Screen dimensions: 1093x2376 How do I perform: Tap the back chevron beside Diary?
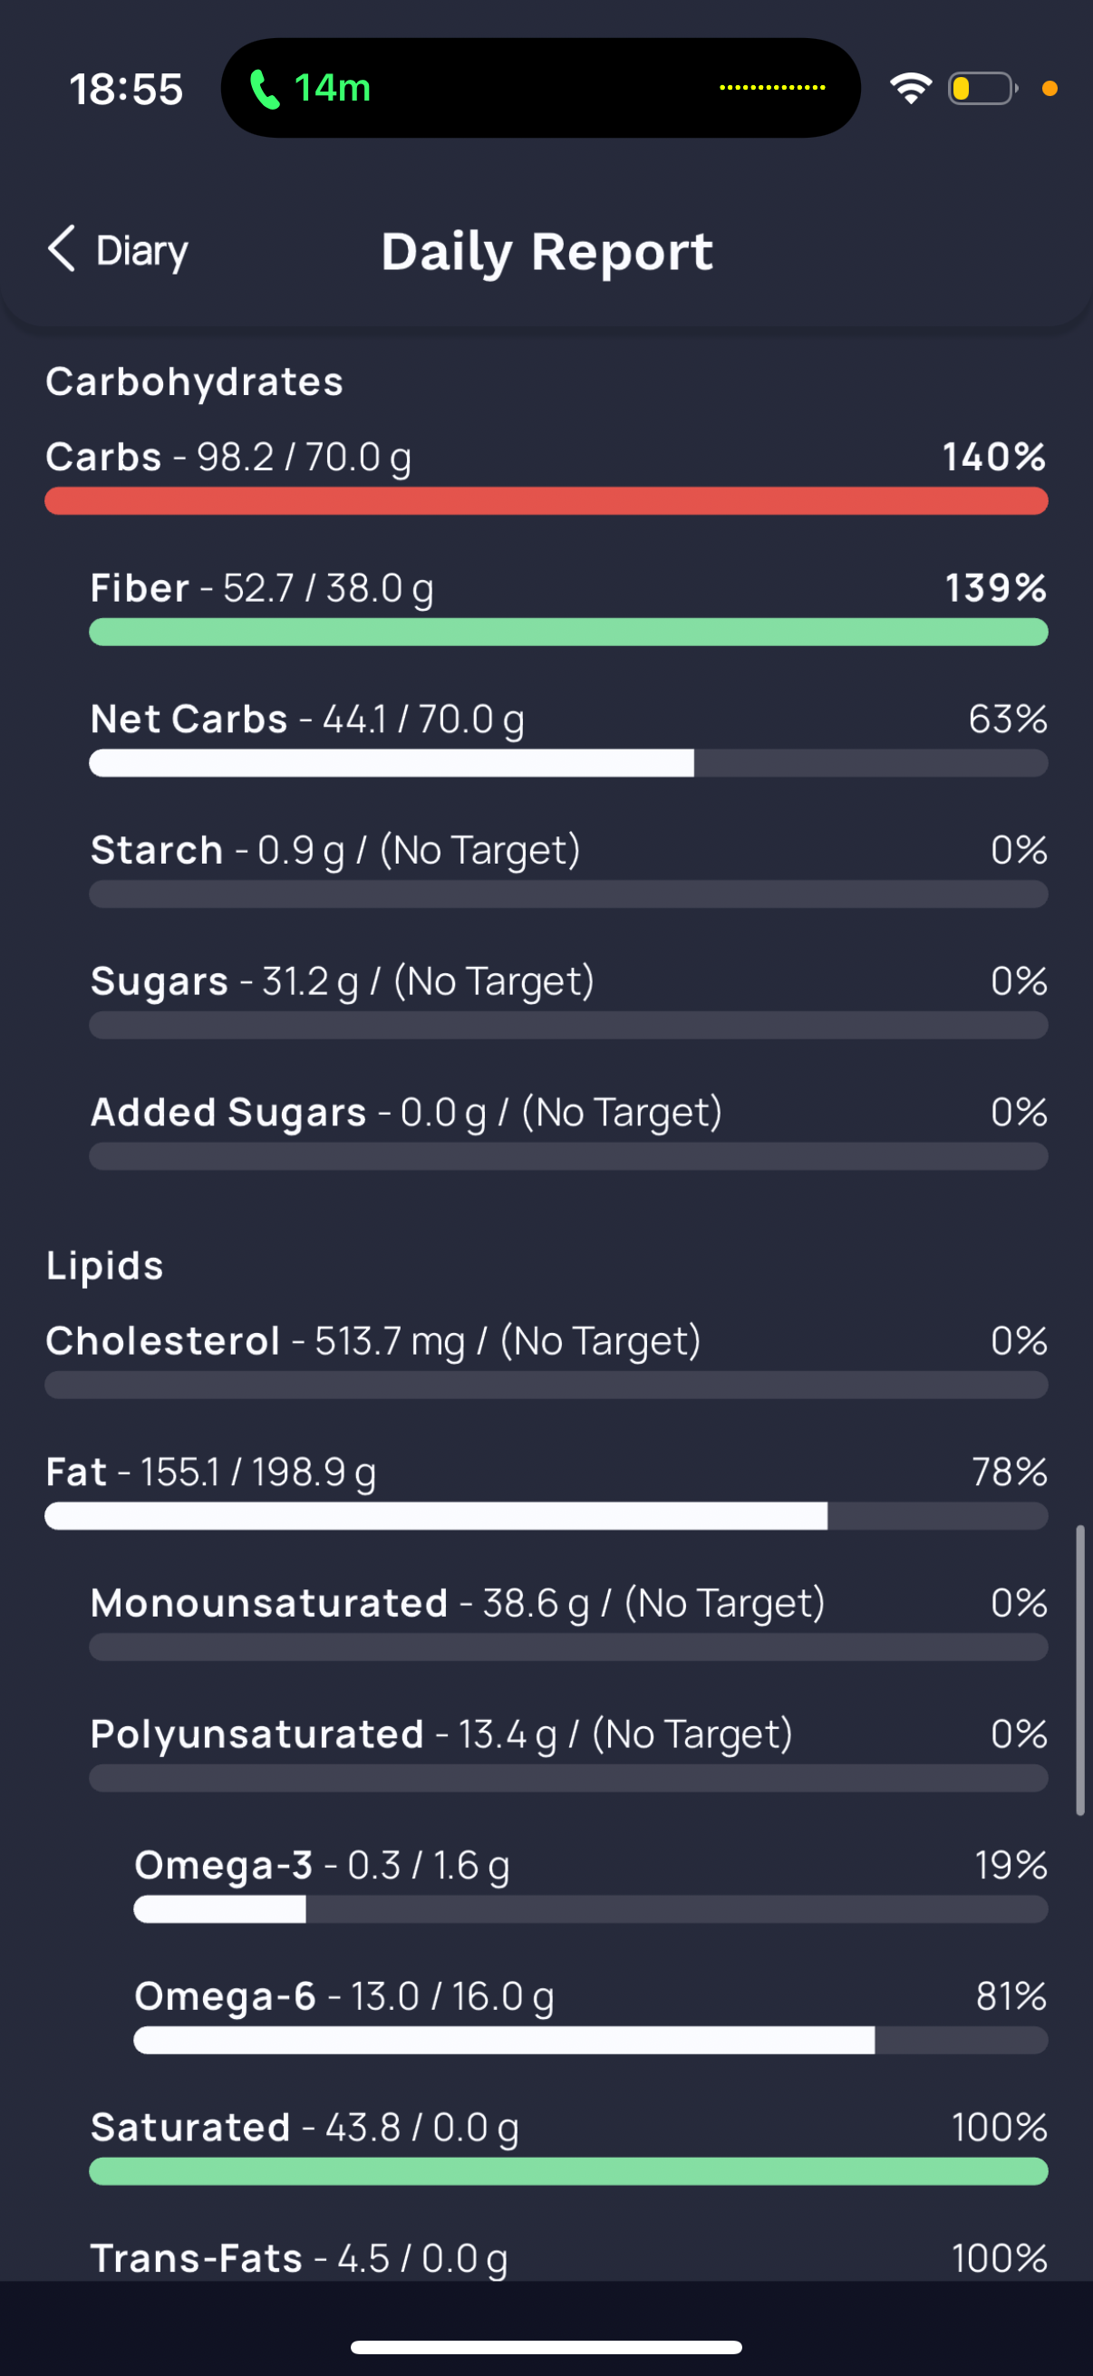(62, 249)
